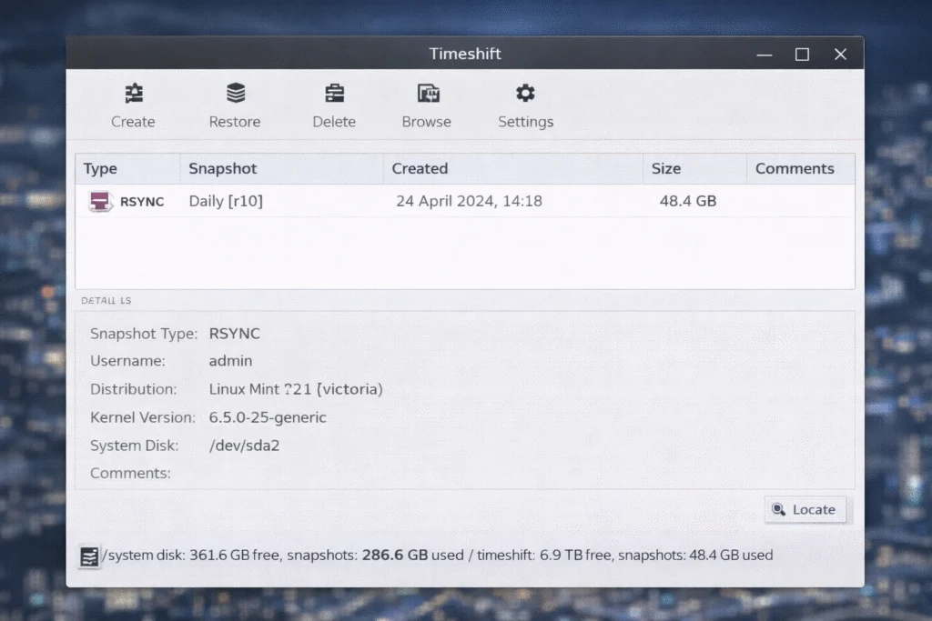Image resolution: width=932 pixels, height=621 pixels.
Task: Click the 48.4 GB size cell
Action: (687, 201)
